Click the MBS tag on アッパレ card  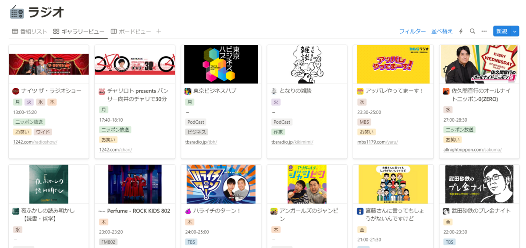(x=364, y=122)
